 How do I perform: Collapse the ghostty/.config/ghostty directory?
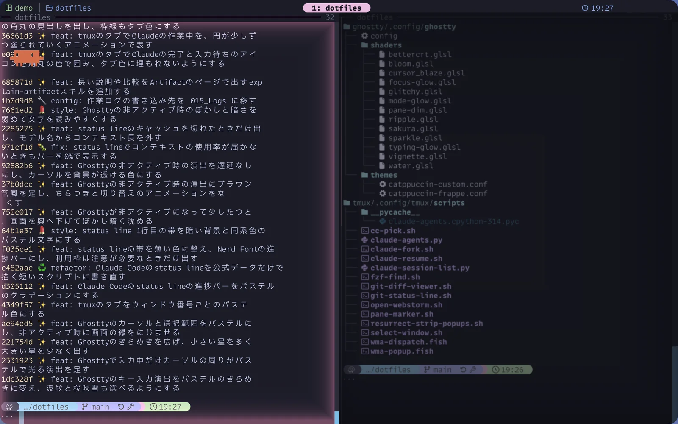pos(400,26)
